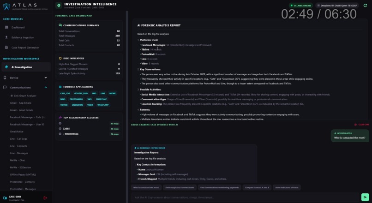372x203 pixels.
Task: Select the WHATSAPP evidence tag
Action: 103,105
